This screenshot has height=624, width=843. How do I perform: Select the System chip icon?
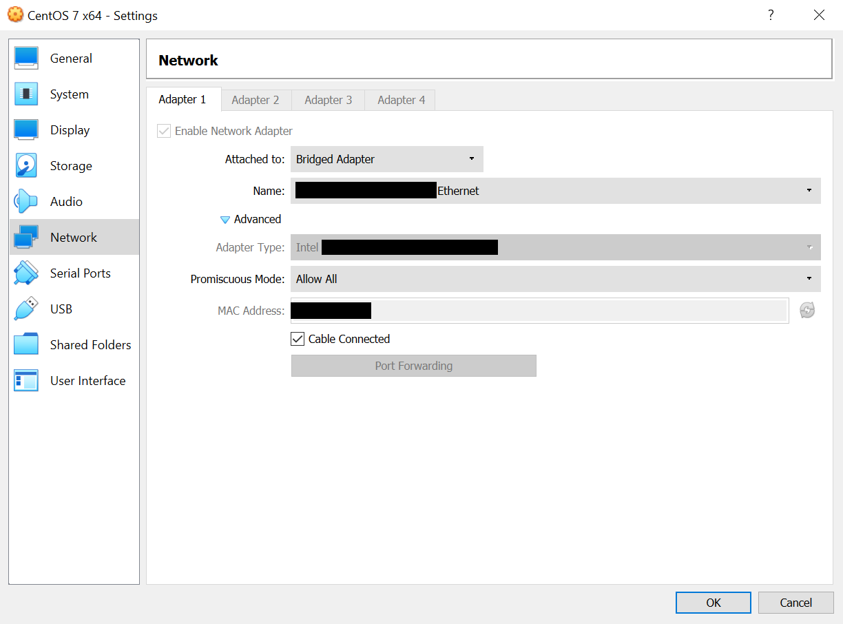26,94
